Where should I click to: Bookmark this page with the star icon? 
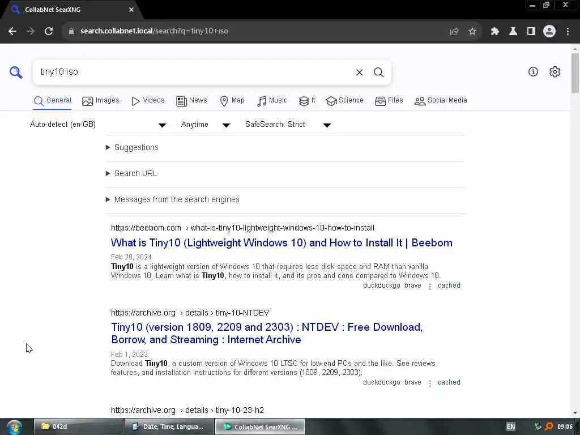click(472, 32)
